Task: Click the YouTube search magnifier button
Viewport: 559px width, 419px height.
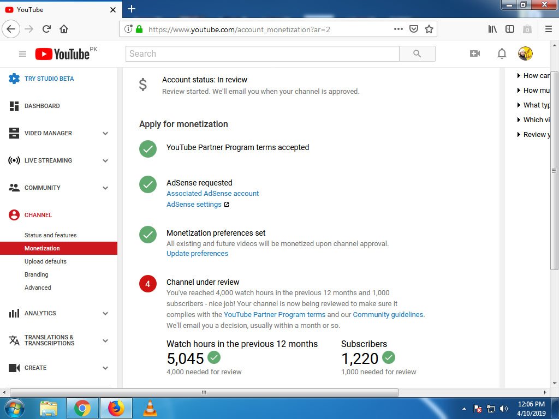Action: (417, 54)
